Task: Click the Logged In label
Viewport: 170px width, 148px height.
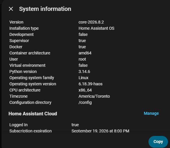Action: (18, 125)
